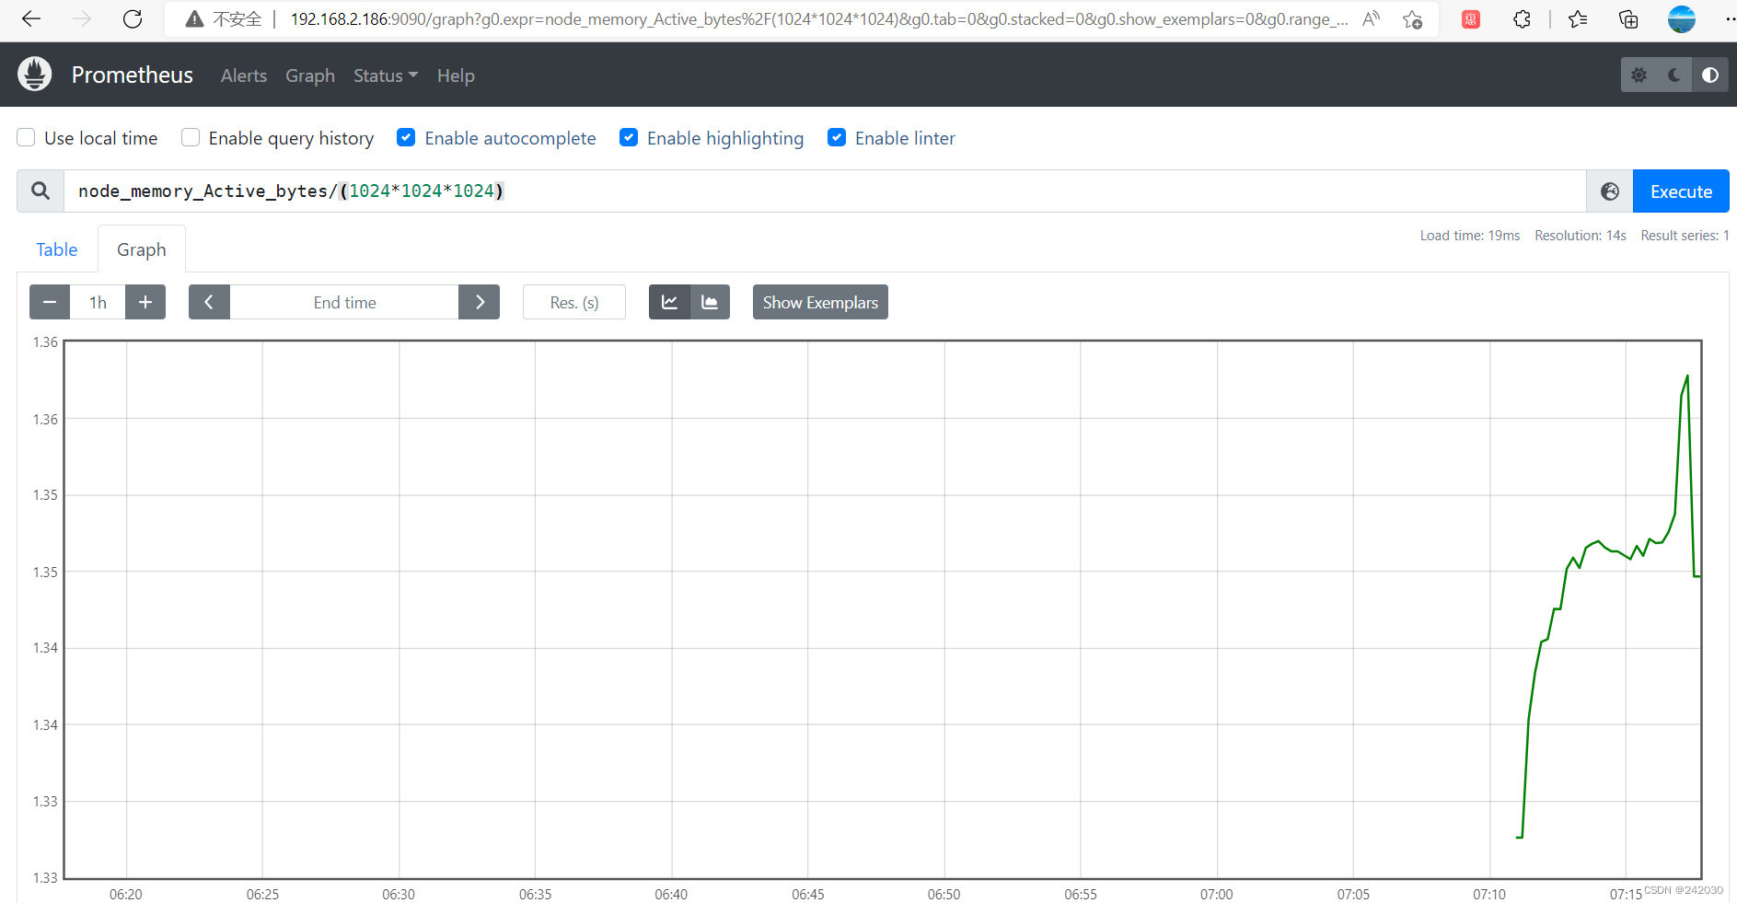
Task: Increase time range with plus button
Action: pos(145,302)
